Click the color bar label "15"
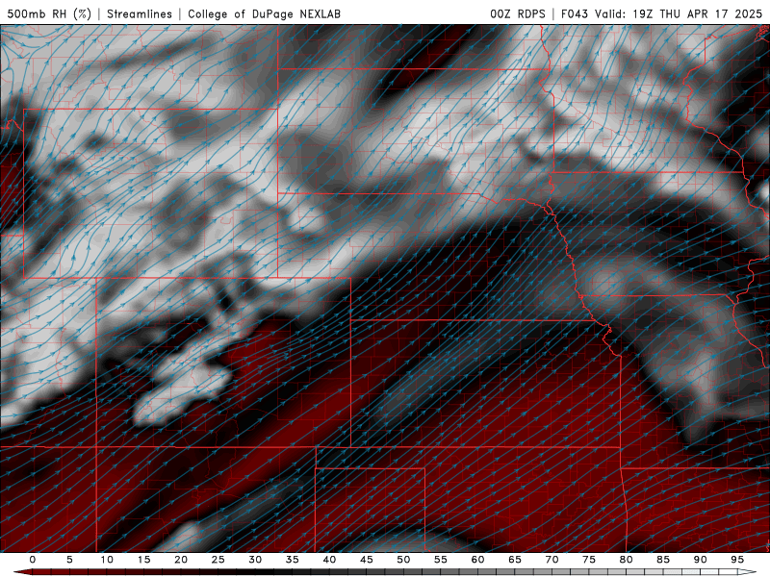The image size is (770, 577). pyautogui.click(x=143, y=560)
